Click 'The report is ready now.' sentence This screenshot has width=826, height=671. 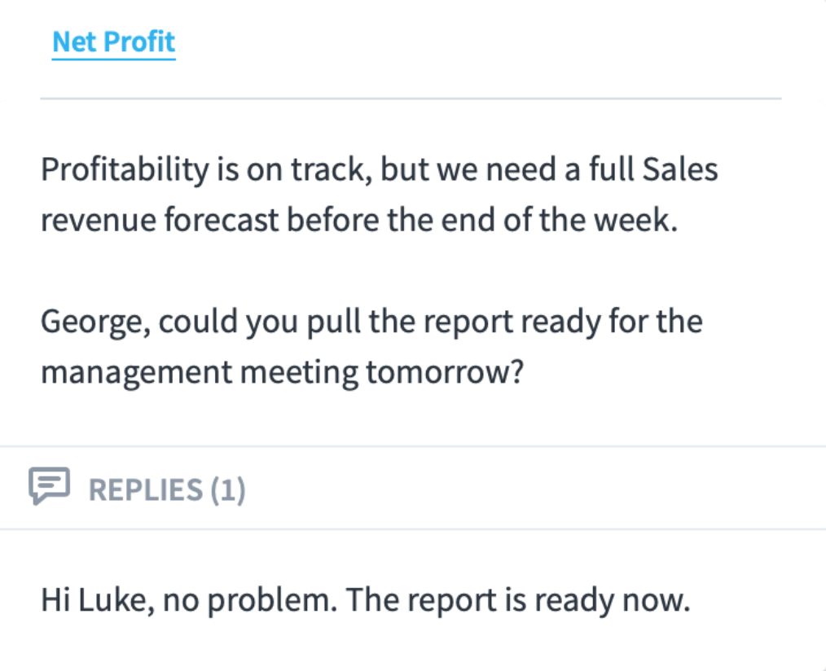pos(518,600)
